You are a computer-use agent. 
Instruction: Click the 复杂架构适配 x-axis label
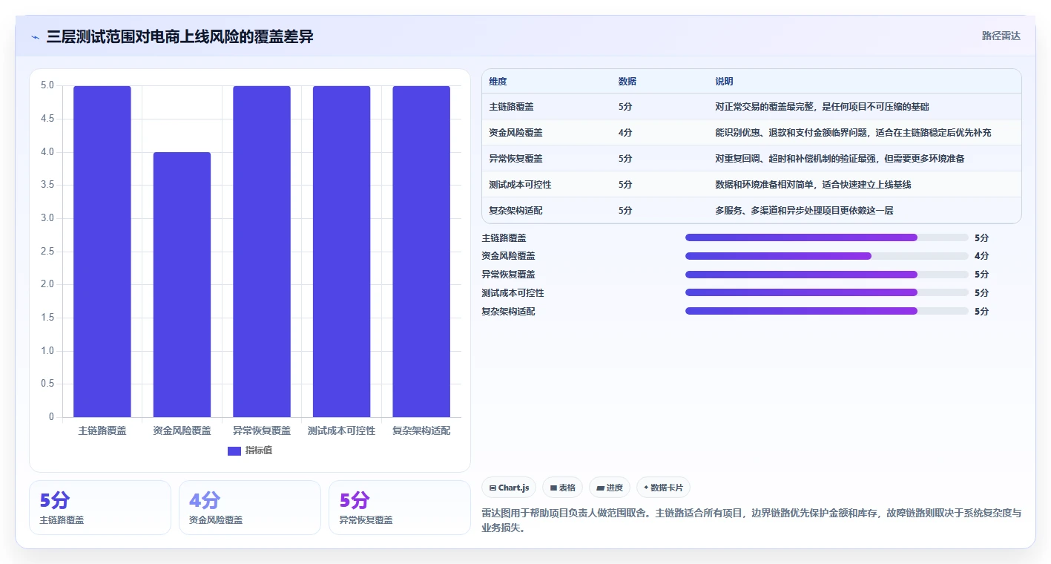421,430
